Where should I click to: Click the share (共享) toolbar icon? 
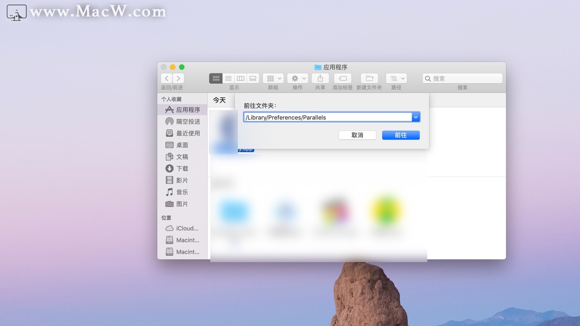click(320, 78)
